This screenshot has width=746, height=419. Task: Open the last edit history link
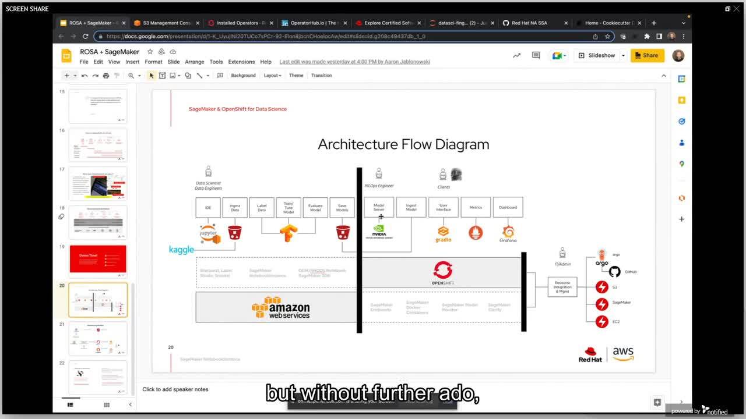point(354,62)
